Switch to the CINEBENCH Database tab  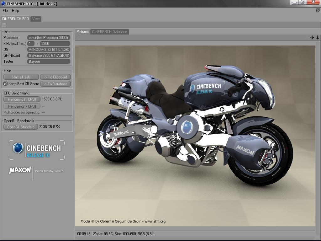109,32
